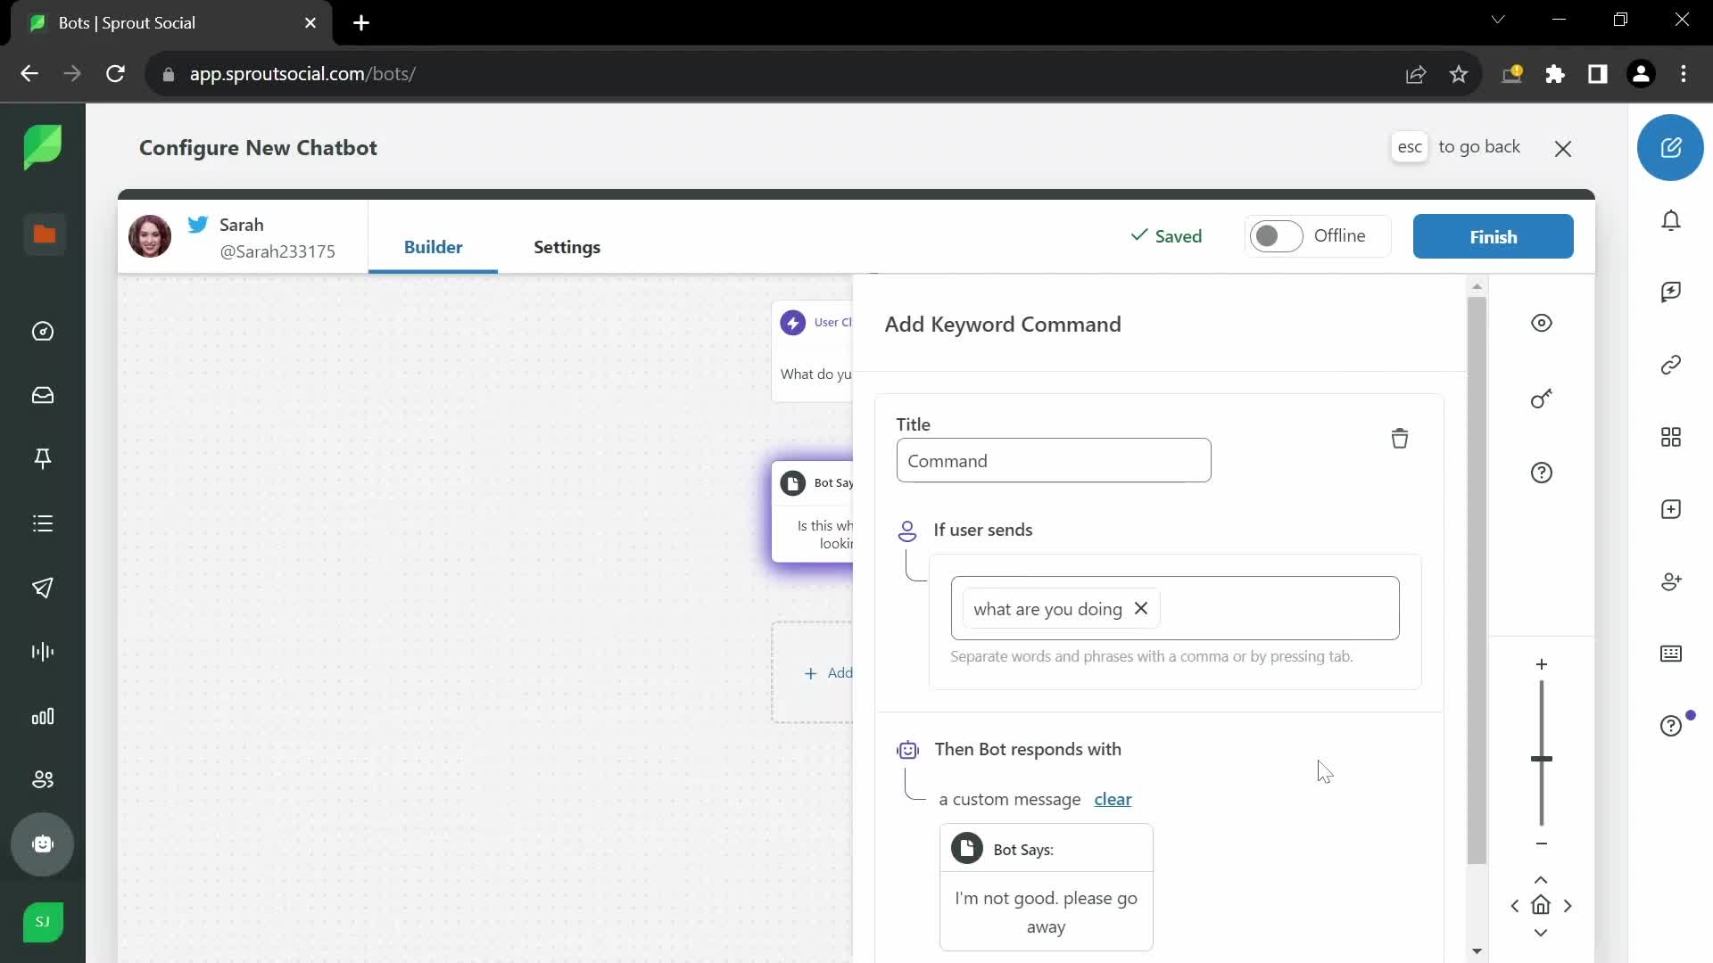The width and height of the screenshot is (1713, 963).
Task: Click the scroll-up chevron in panel
Action: [1540, 879]
